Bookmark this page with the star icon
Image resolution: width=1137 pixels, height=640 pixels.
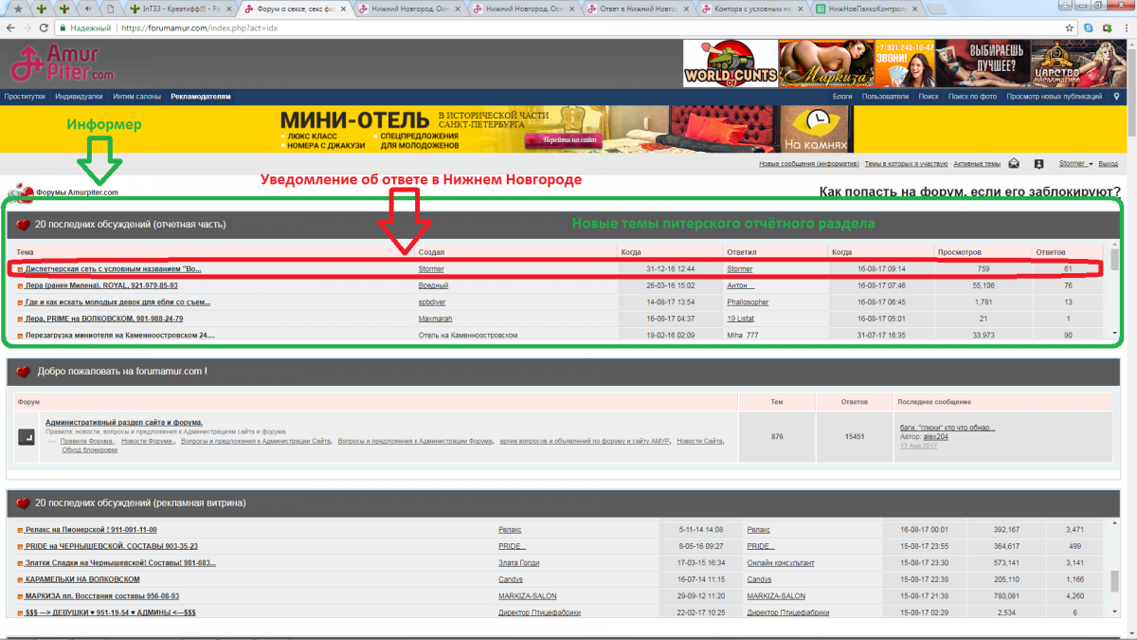(1069, 28)
